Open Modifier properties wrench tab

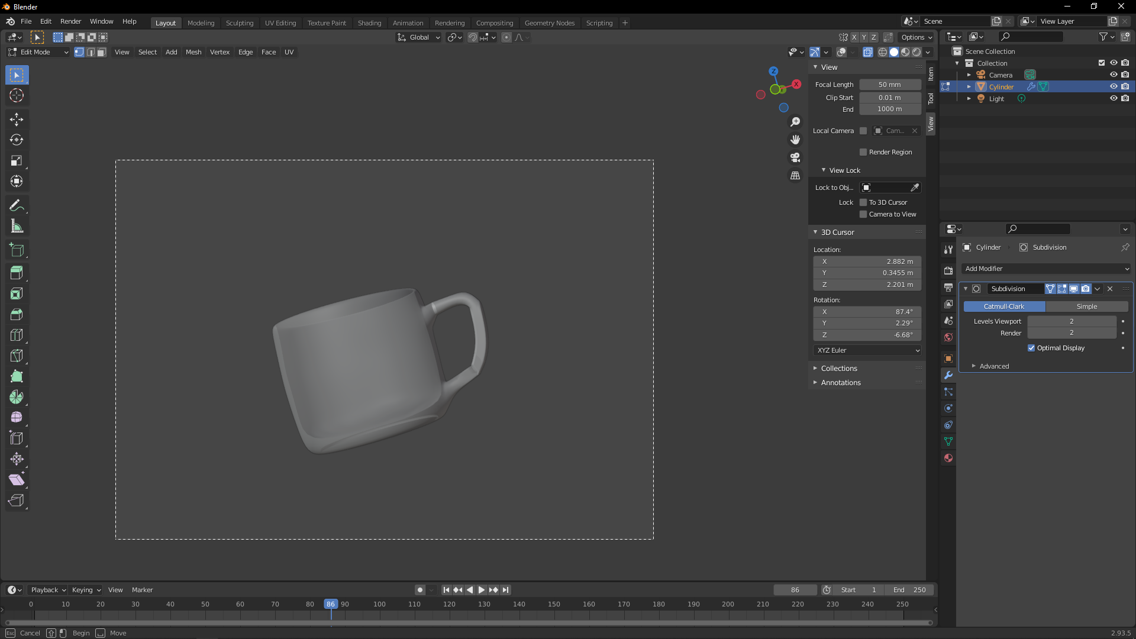coord(948,375)
